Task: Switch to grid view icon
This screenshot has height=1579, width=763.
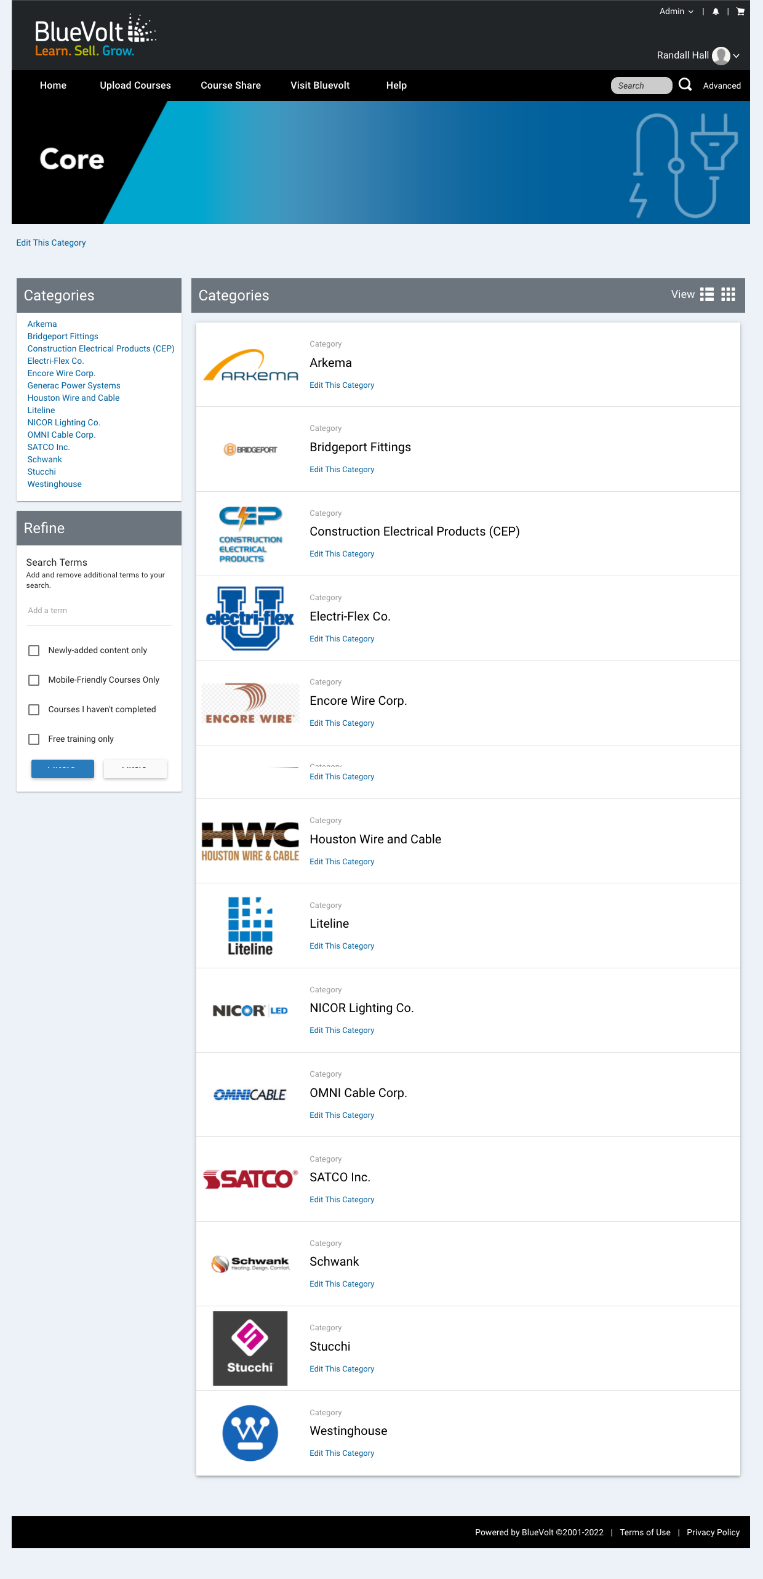Action: (729, 295)
